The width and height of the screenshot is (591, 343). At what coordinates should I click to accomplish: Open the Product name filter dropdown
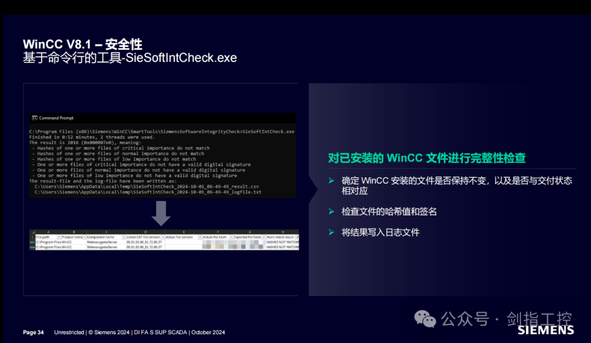click(x=84, y=237)
